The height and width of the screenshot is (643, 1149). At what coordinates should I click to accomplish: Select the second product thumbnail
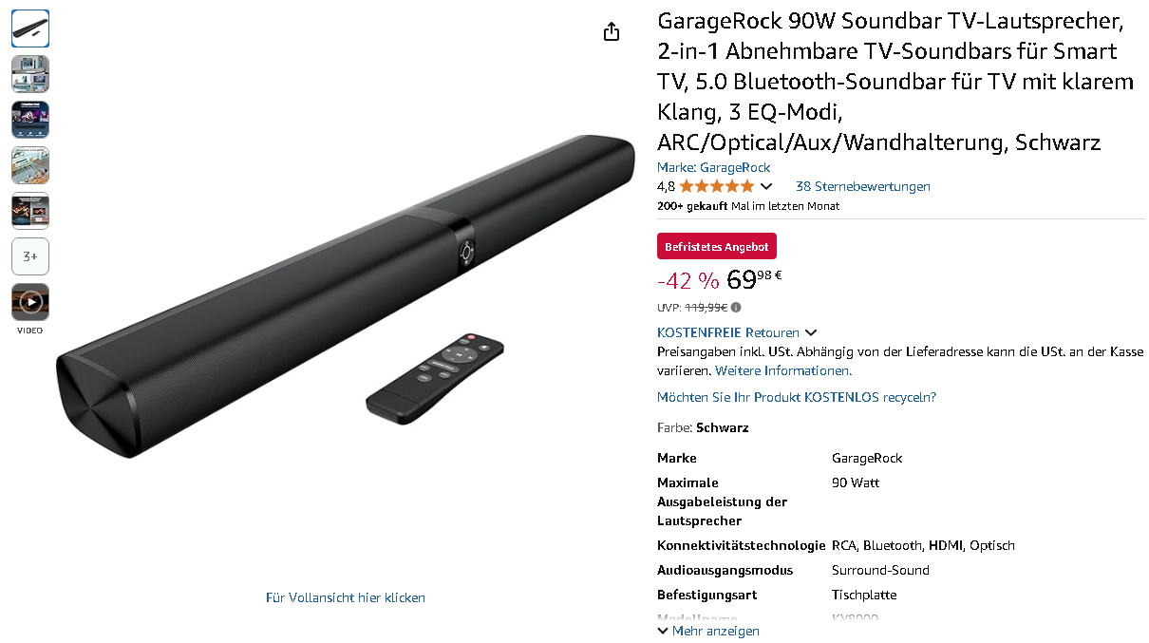[x=30, y=74]
